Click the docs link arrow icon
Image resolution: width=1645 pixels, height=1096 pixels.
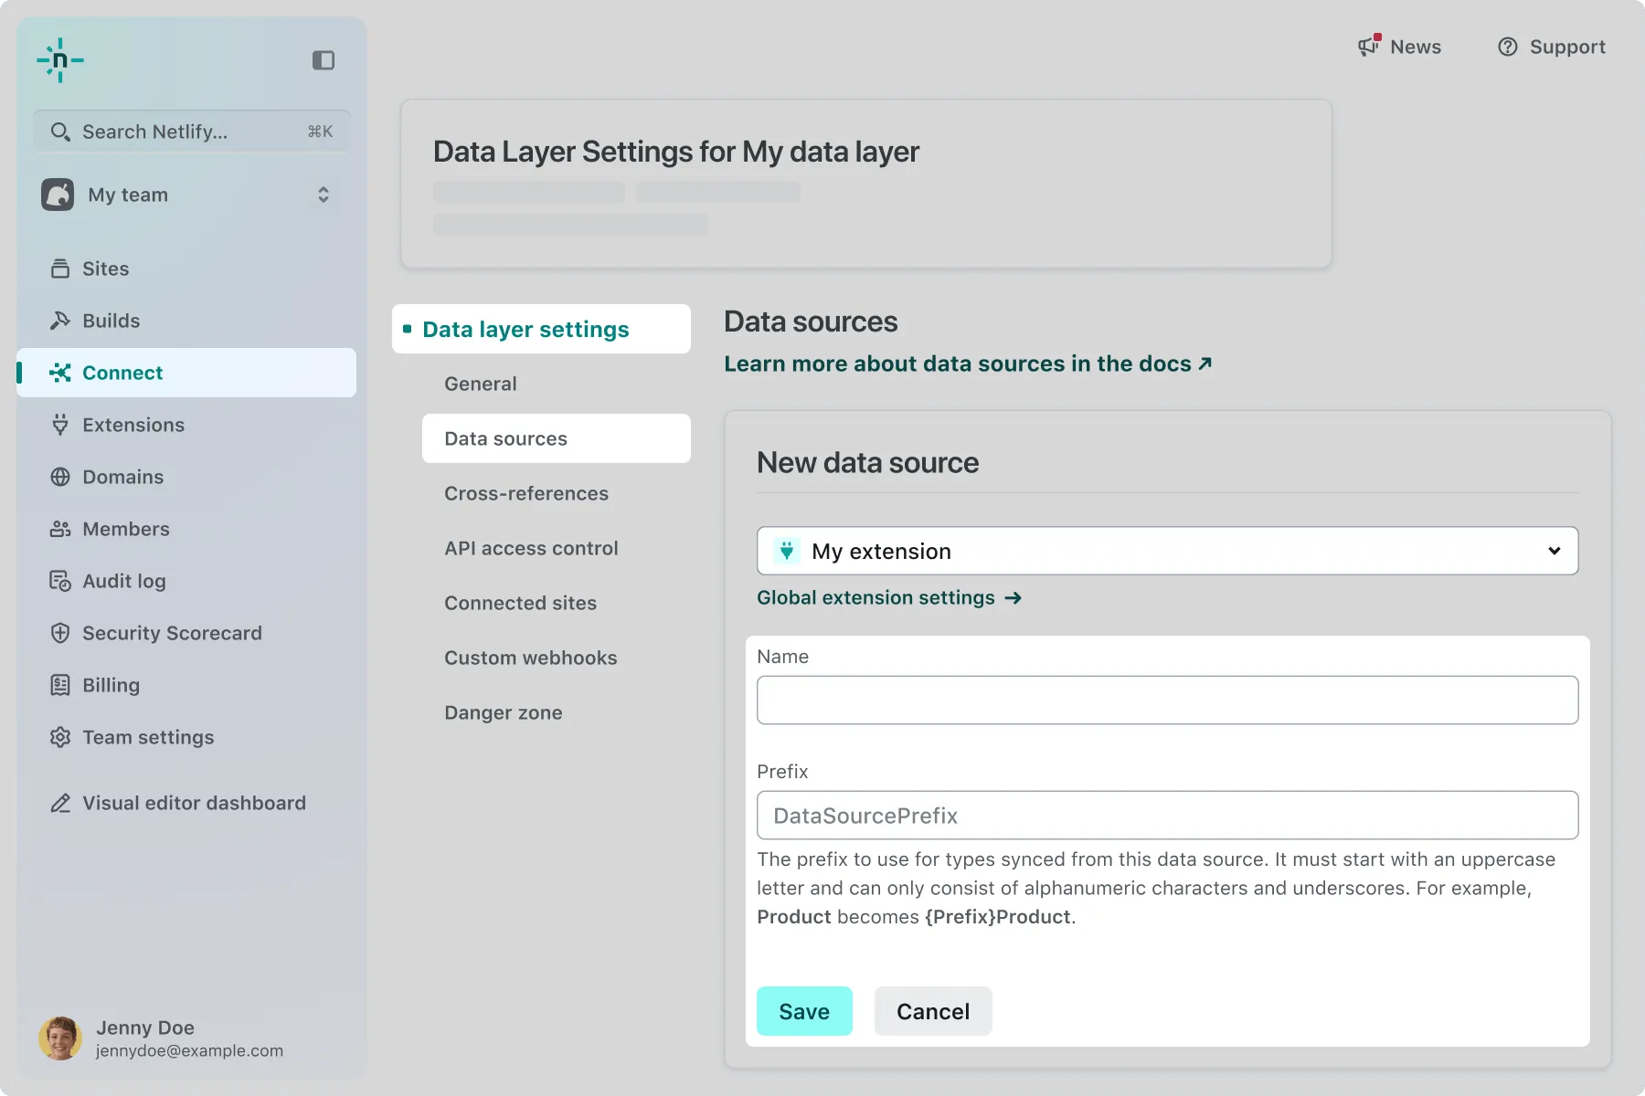click(1205, 364)
